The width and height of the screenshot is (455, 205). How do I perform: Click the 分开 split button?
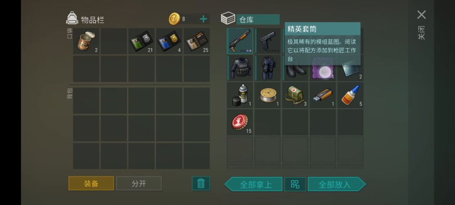point(139,183)
